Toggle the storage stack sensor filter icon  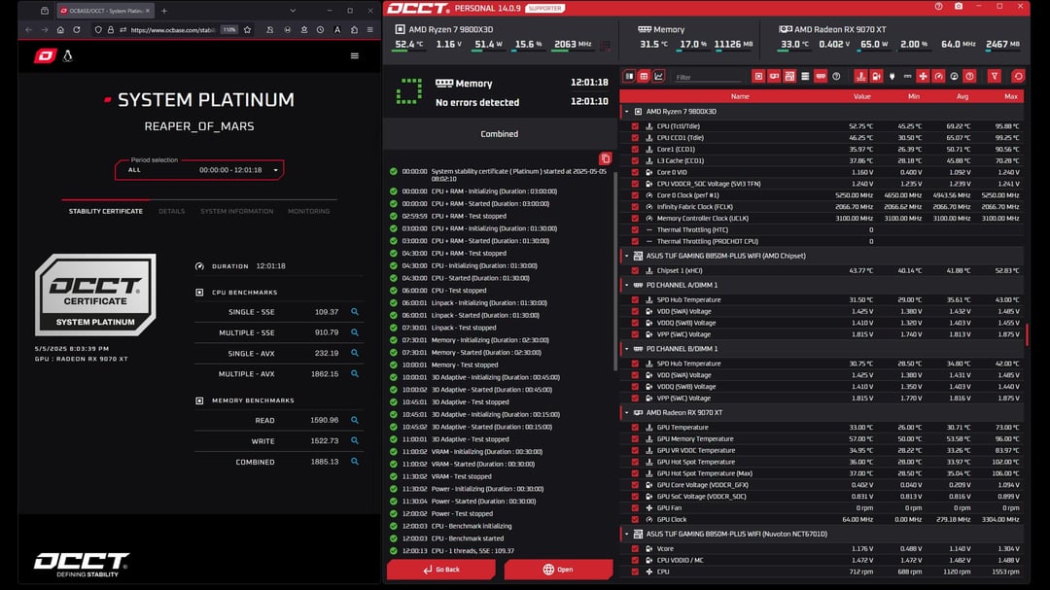coord(805,77)
